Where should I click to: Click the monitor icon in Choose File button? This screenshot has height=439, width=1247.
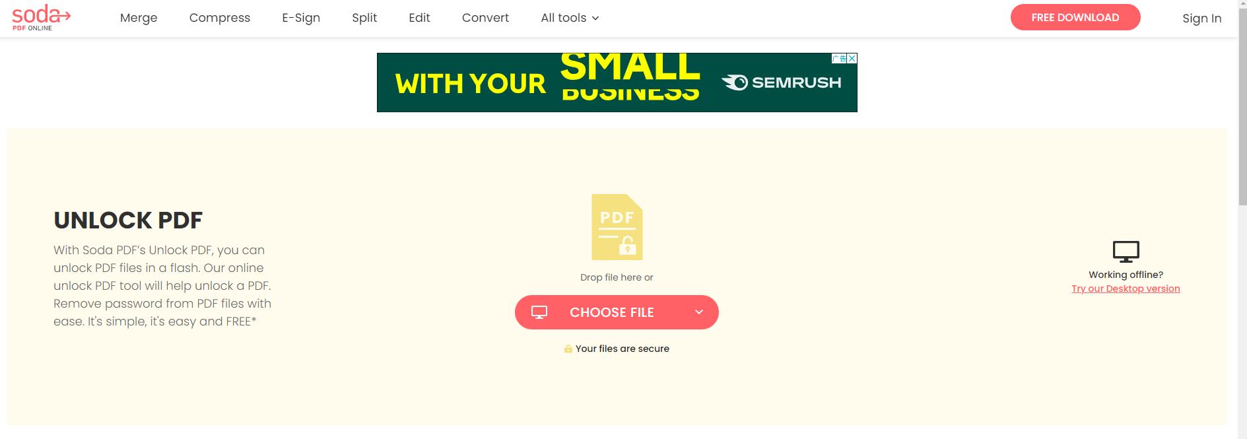coord(539,312)
